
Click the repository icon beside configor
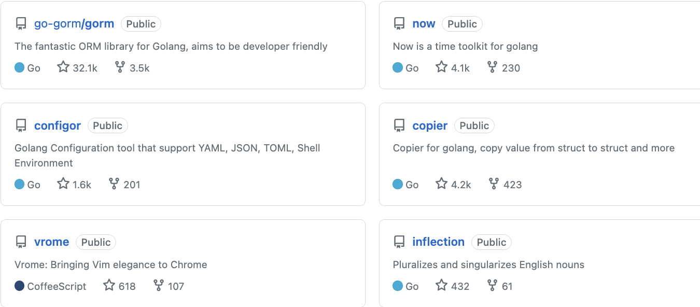(21, 125)
